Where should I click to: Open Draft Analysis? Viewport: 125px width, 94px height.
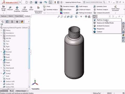click(82, 6)
